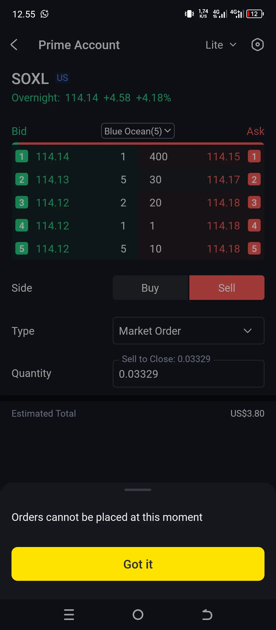Open the hexagon settings icon
276x630 pixels.
(257, 45)
